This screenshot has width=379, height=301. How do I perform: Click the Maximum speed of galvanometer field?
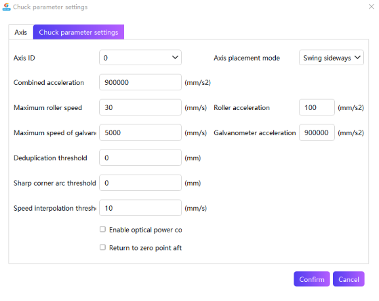[140, 132]
